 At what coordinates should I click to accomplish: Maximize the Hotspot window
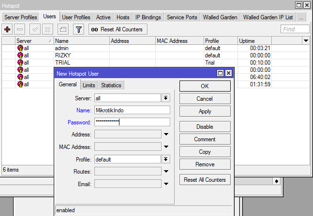pos(298,5)
